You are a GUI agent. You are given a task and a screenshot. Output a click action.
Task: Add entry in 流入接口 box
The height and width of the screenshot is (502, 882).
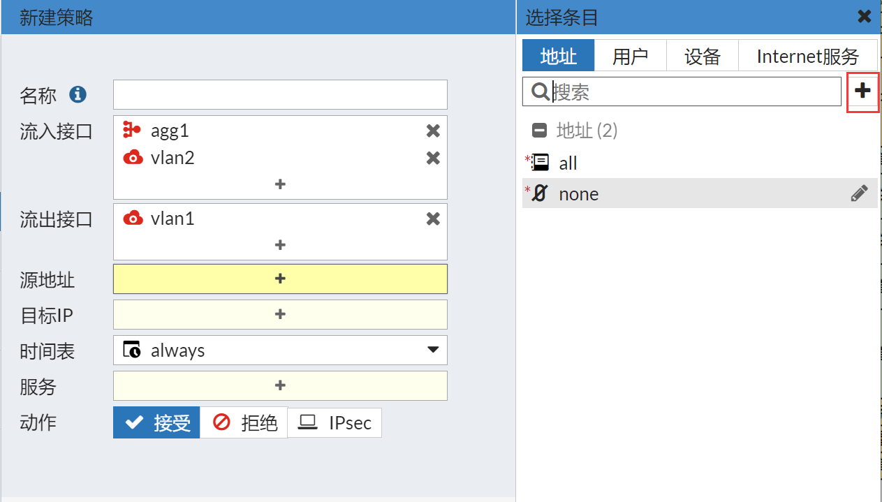280,184
